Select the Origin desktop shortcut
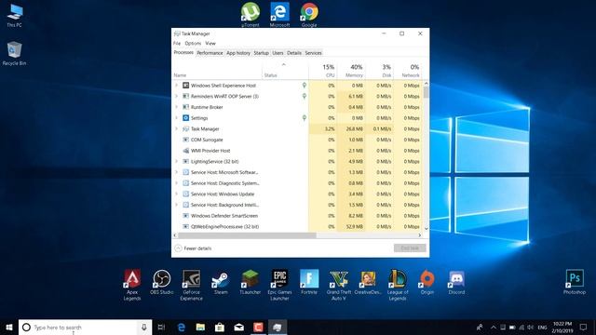Viewport: 596px width, 335px height. pyautogui.click(x=427, y=282)
